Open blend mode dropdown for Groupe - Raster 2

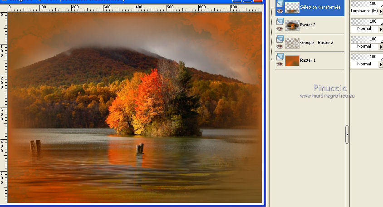(381, 46)
